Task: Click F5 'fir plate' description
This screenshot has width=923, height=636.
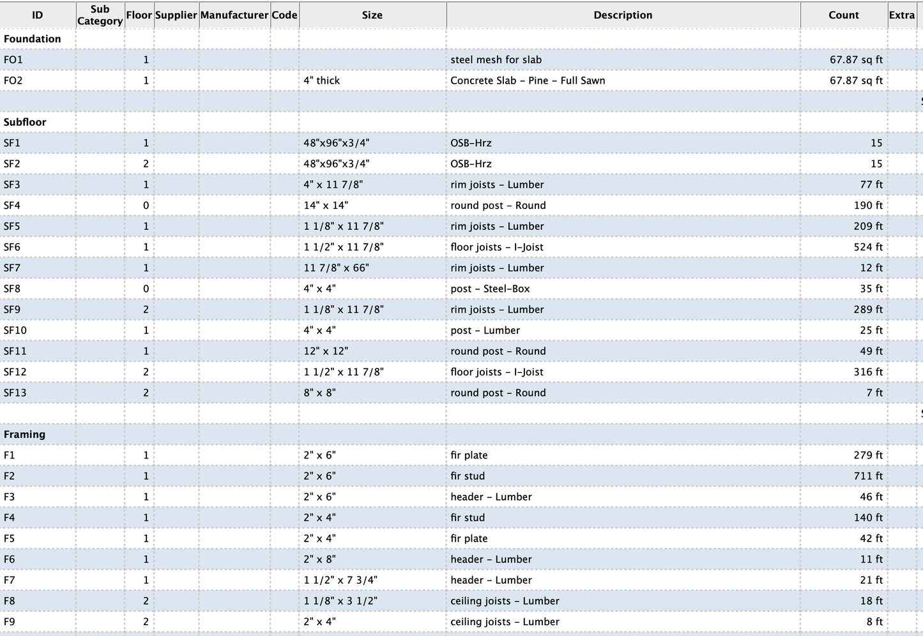Action: tap(469, 538)
